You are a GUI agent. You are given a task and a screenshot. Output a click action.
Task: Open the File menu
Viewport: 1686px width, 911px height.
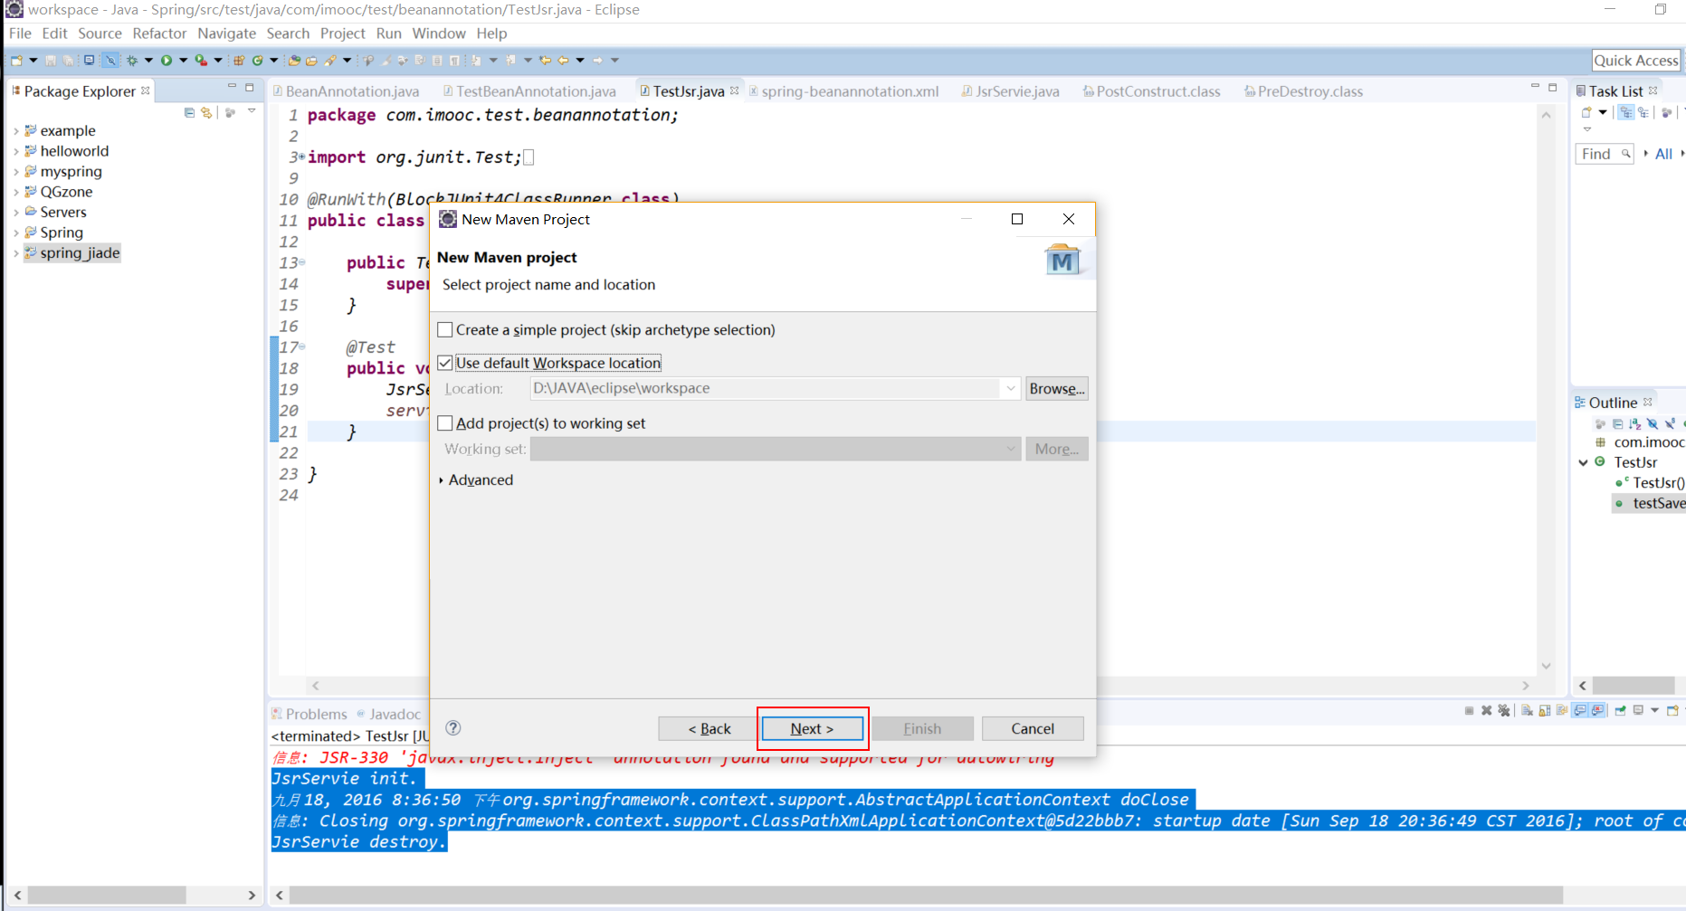[20, 33]
